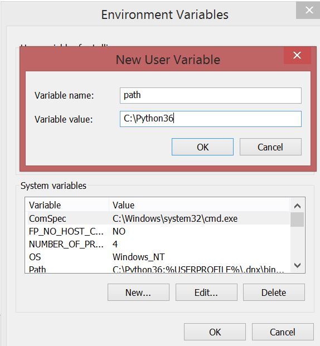
Task: Click the Variable column header
Action: [x=67, y=205]
